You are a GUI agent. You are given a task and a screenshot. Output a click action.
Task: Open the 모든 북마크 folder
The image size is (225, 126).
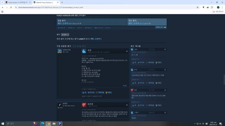tap(218, 11)
